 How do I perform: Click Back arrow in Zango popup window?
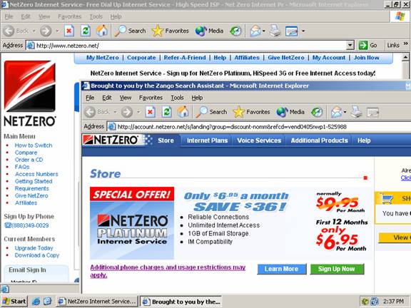90,112
